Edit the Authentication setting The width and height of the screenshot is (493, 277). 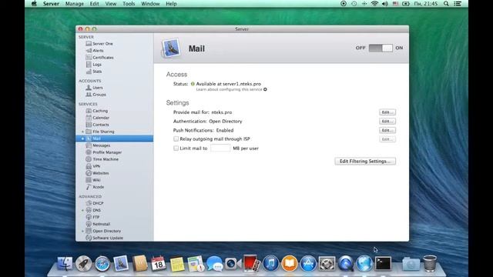coord(387,122)
